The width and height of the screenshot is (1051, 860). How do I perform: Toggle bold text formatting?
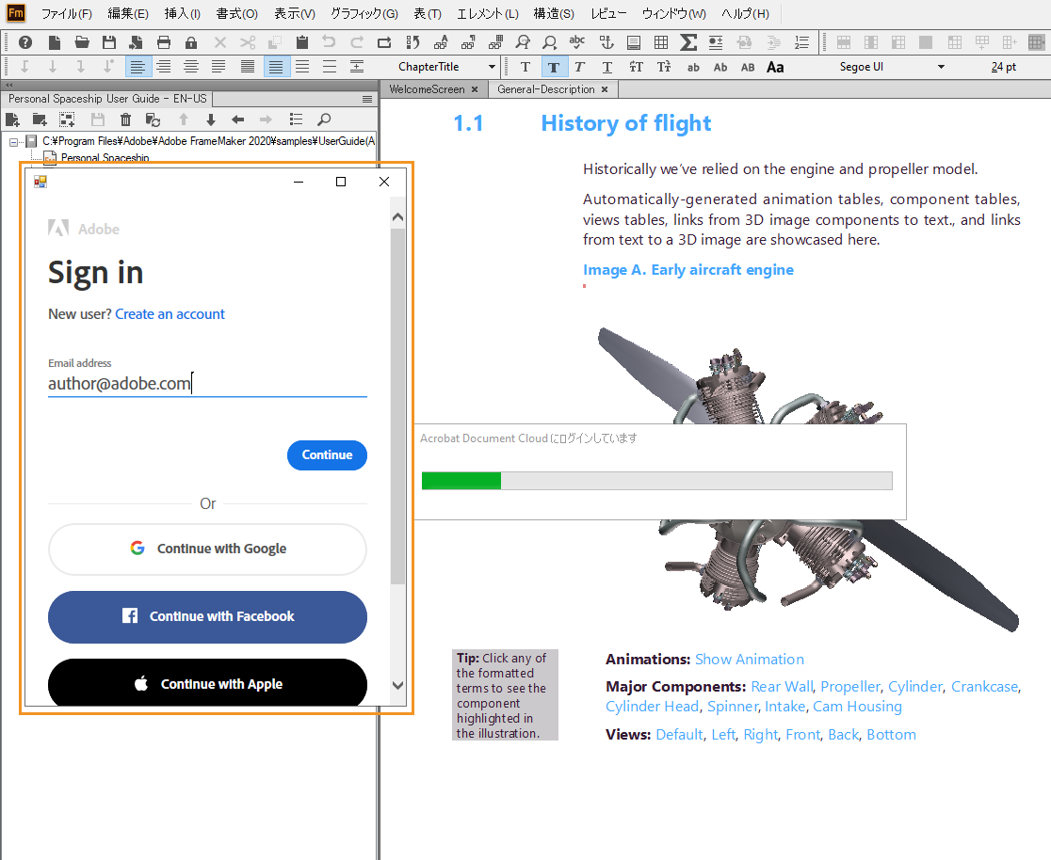tap(553, 67)
